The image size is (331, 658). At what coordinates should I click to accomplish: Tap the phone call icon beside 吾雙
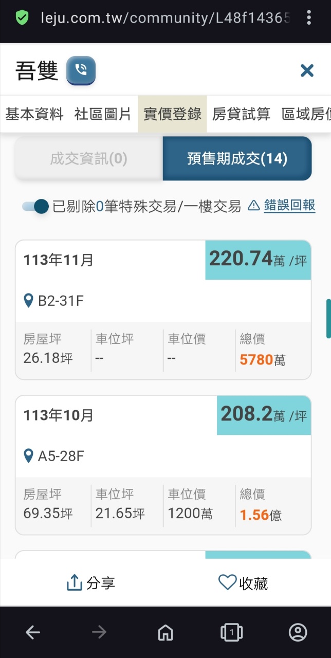tap(81, 70)
